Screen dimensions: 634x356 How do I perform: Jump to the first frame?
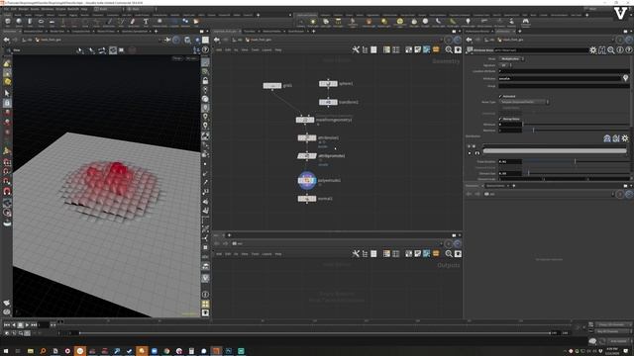pos(7,324)
